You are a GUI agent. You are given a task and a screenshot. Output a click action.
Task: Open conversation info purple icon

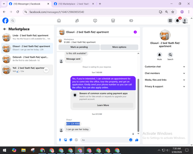135,32
